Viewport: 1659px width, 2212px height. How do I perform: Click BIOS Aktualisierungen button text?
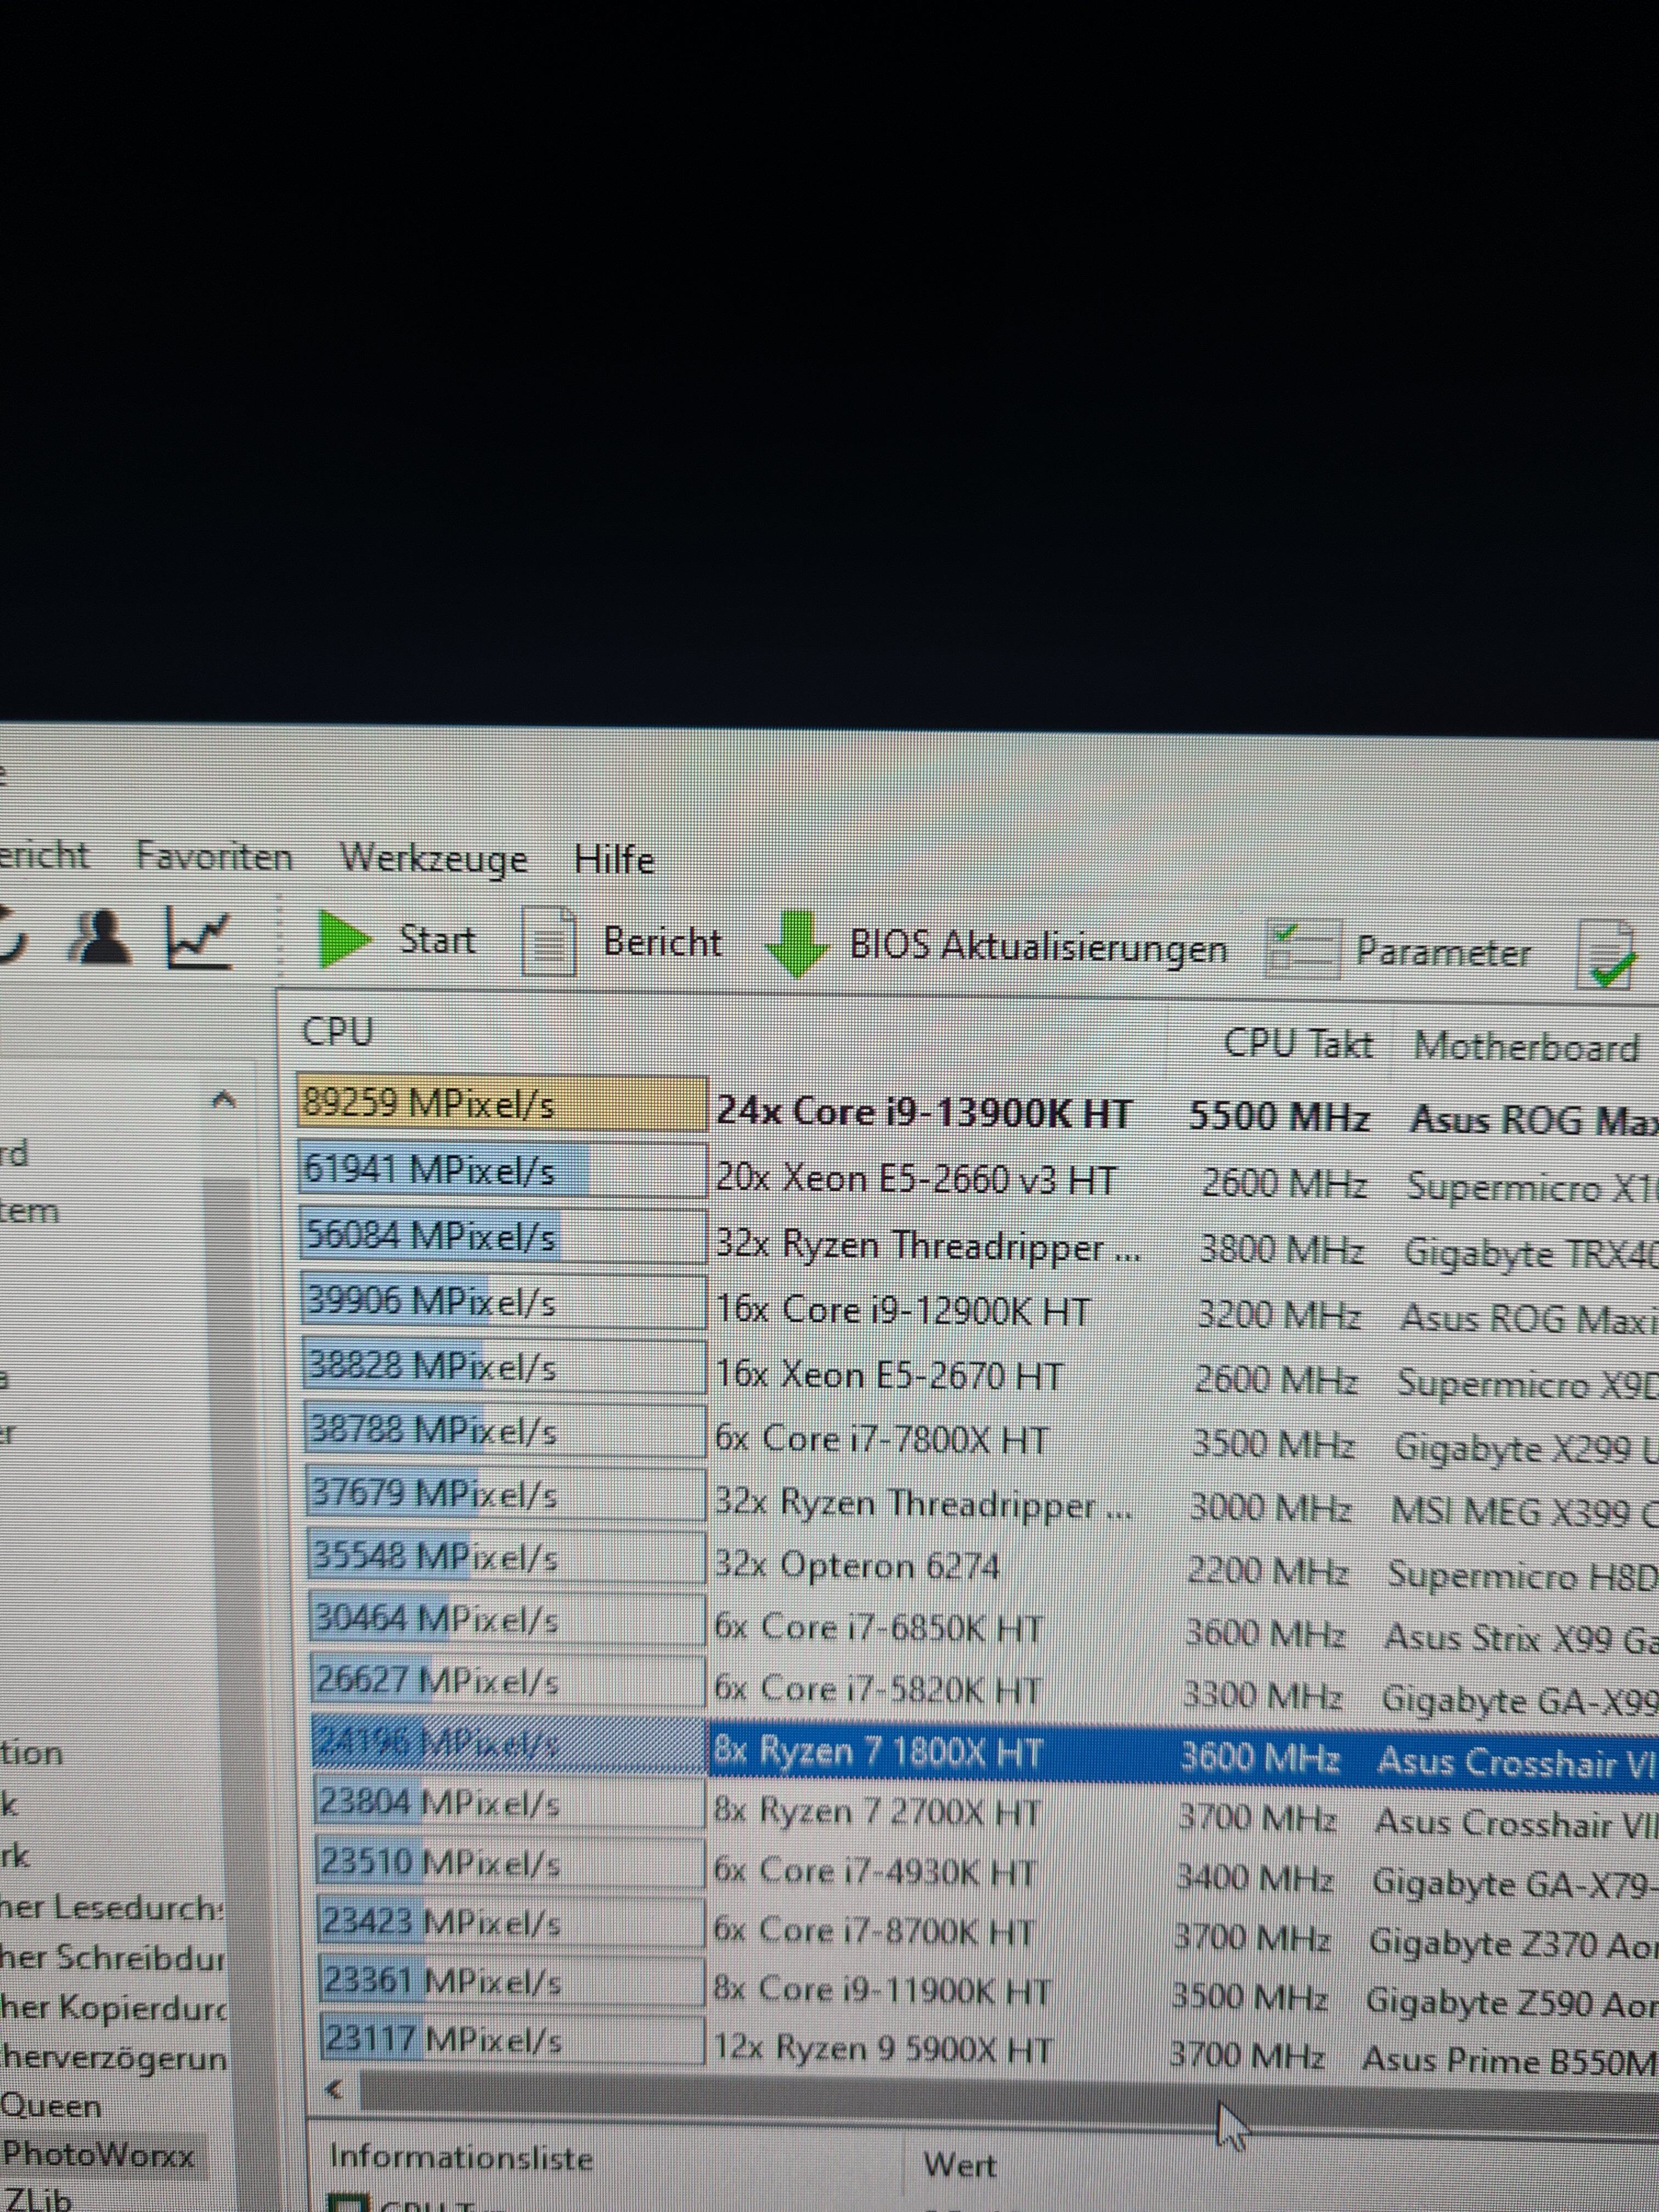(x=1038, y=947)
